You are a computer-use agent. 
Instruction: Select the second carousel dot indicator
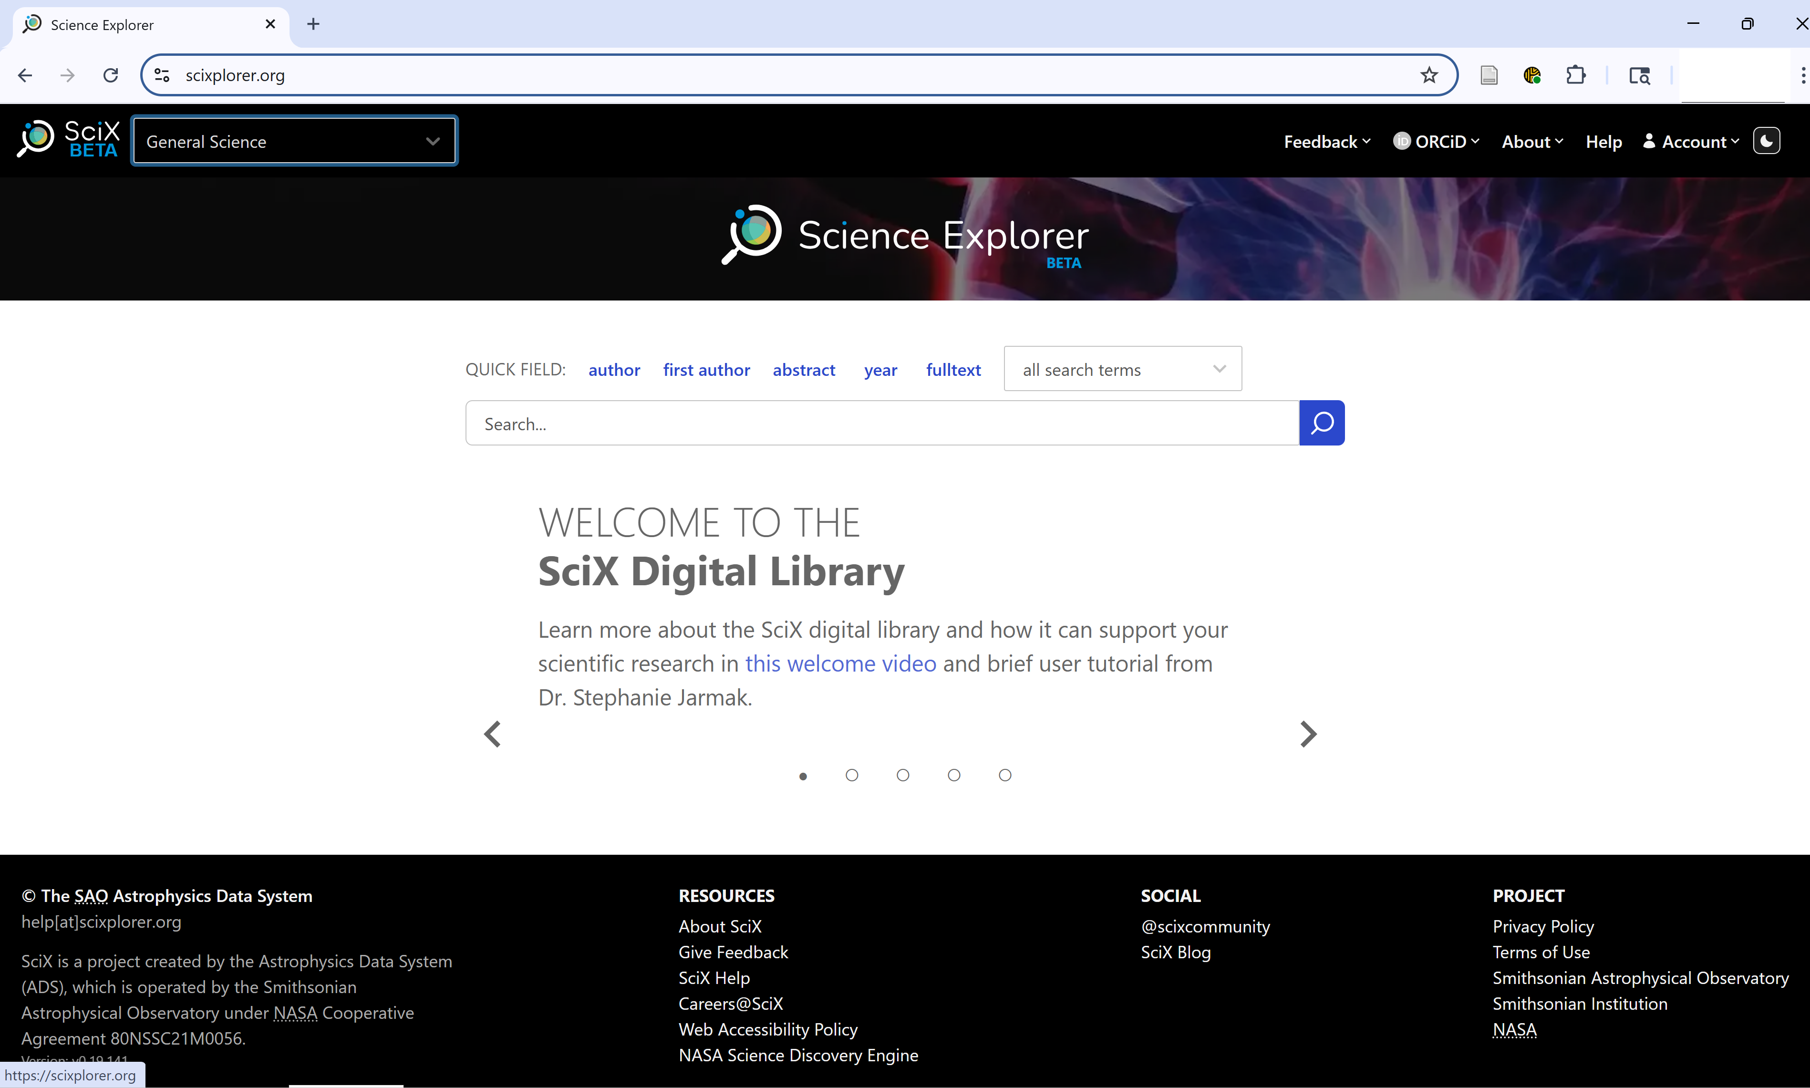(852, 775)
